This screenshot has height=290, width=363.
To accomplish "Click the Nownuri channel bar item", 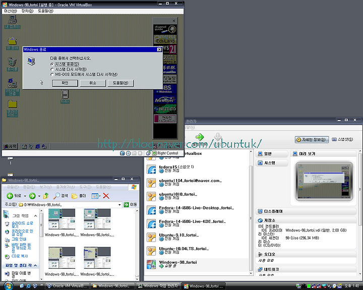I will pyautogui.click(x=165, y=100).
